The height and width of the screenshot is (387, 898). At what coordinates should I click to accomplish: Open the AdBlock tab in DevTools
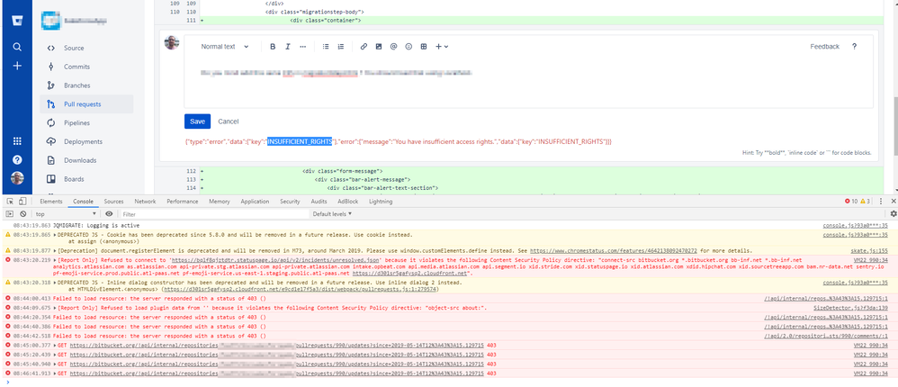pos(347,202)
